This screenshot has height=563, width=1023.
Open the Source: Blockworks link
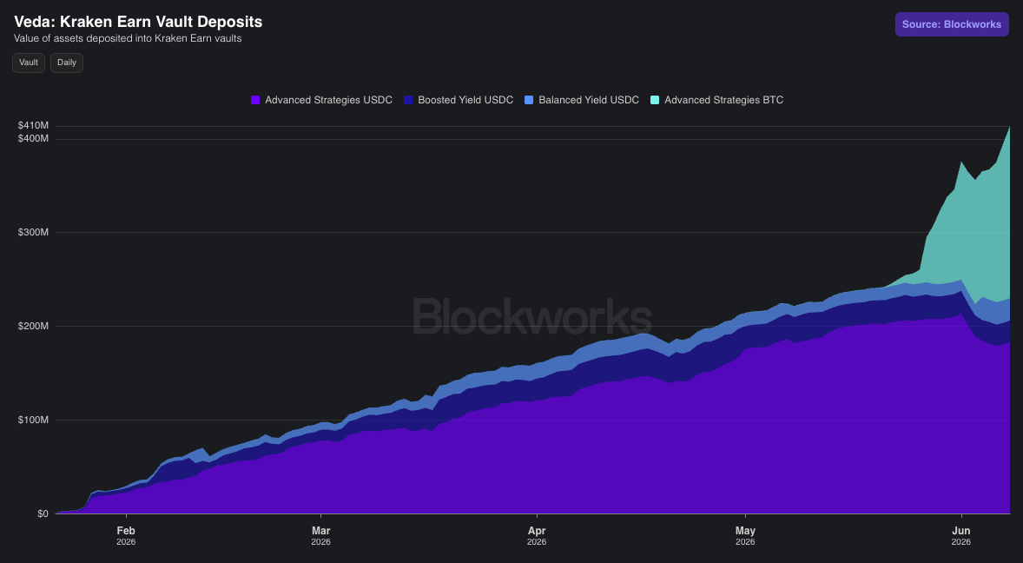click(952, 24)
